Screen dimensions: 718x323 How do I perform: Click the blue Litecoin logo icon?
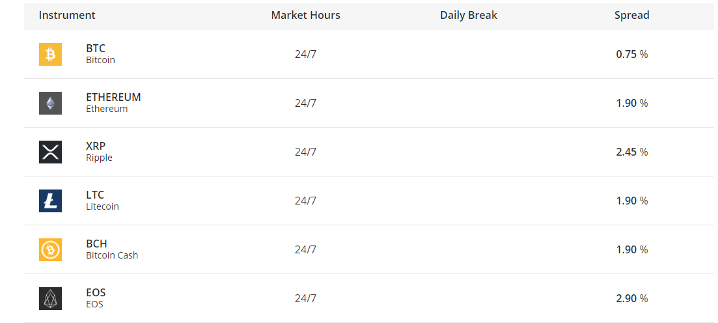[50, 201]
